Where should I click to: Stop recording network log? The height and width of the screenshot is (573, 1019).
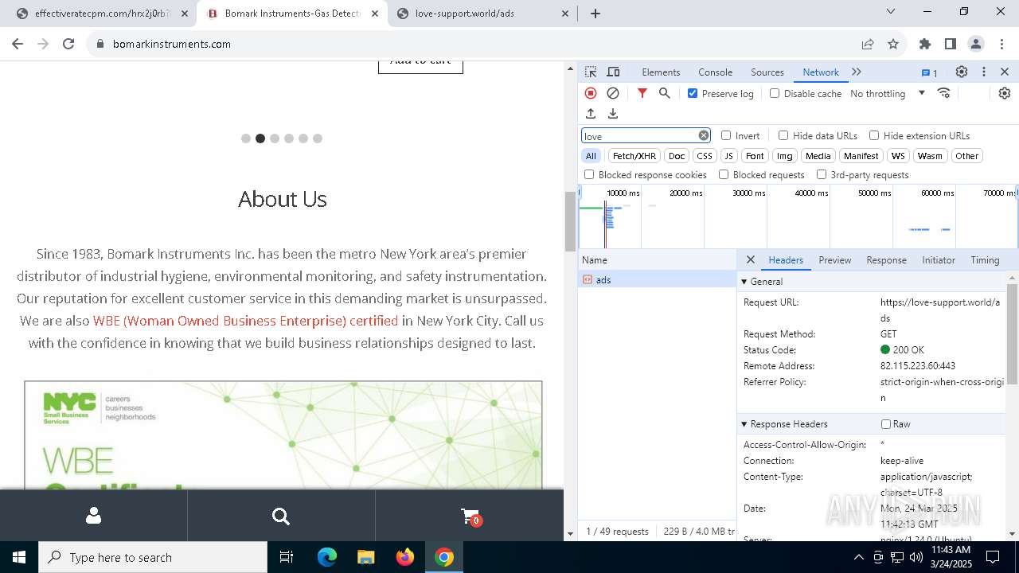tap(591, 93)
